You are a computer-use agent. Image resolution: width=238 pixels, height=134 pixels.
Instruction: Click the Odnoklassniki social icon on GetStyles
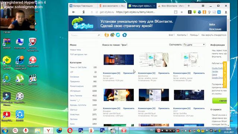(107, 35)
